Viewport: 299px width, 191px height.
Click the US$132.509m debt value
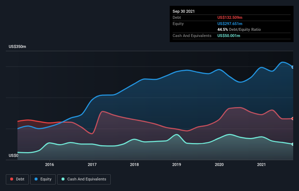tap(230, 17)
